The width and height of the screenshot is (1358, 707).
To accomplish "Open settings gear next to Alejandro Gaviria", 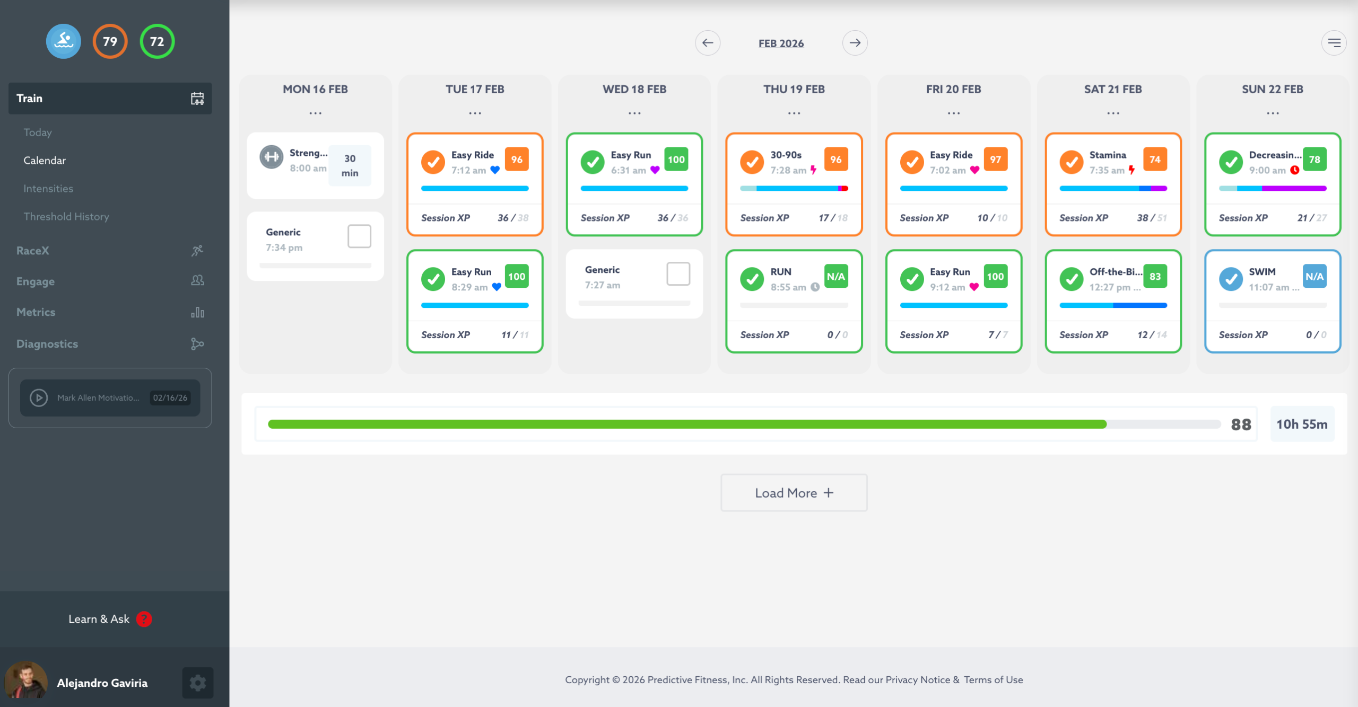I will pos(197,683).
